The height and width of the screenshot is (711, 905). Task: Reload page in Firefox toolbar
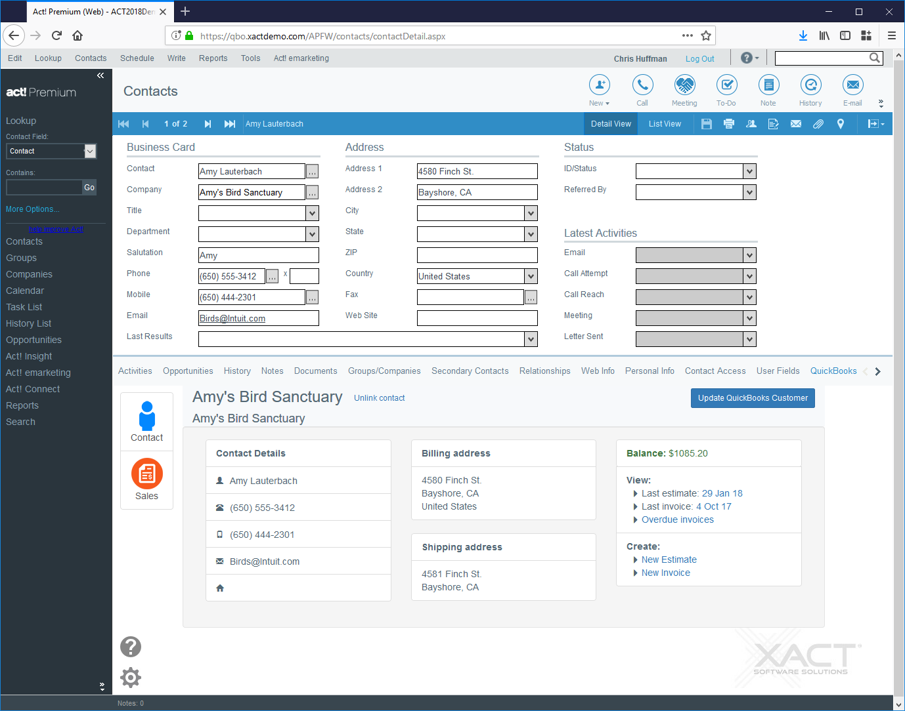click(x=56, y=35)
